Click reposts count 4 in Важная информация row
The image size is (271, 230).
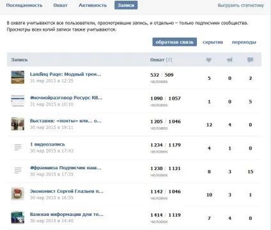pyautogui.click(x=230, y=218)
